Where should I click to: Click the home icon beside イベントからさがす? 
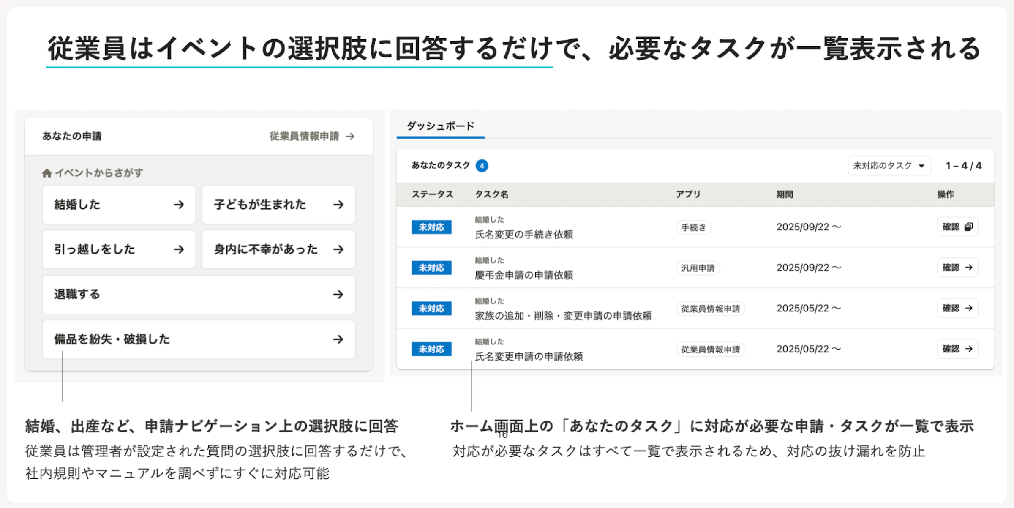[x=47, y=172]
